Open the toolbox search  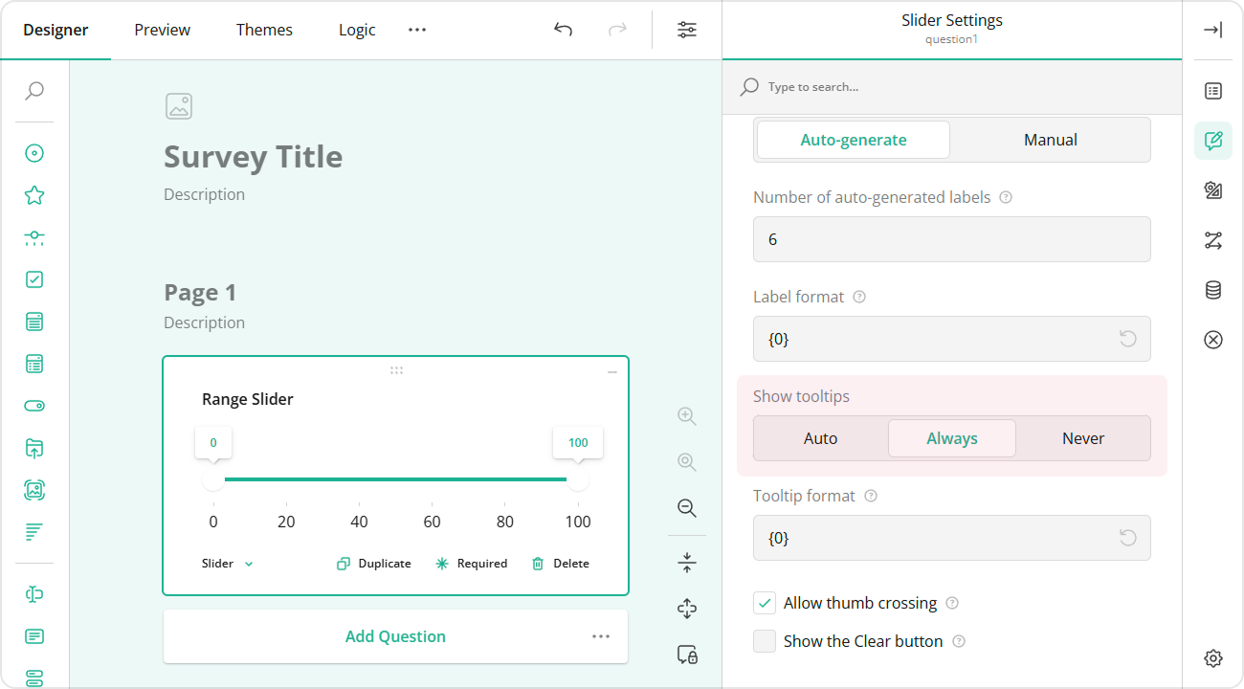(x=34, y=91)
